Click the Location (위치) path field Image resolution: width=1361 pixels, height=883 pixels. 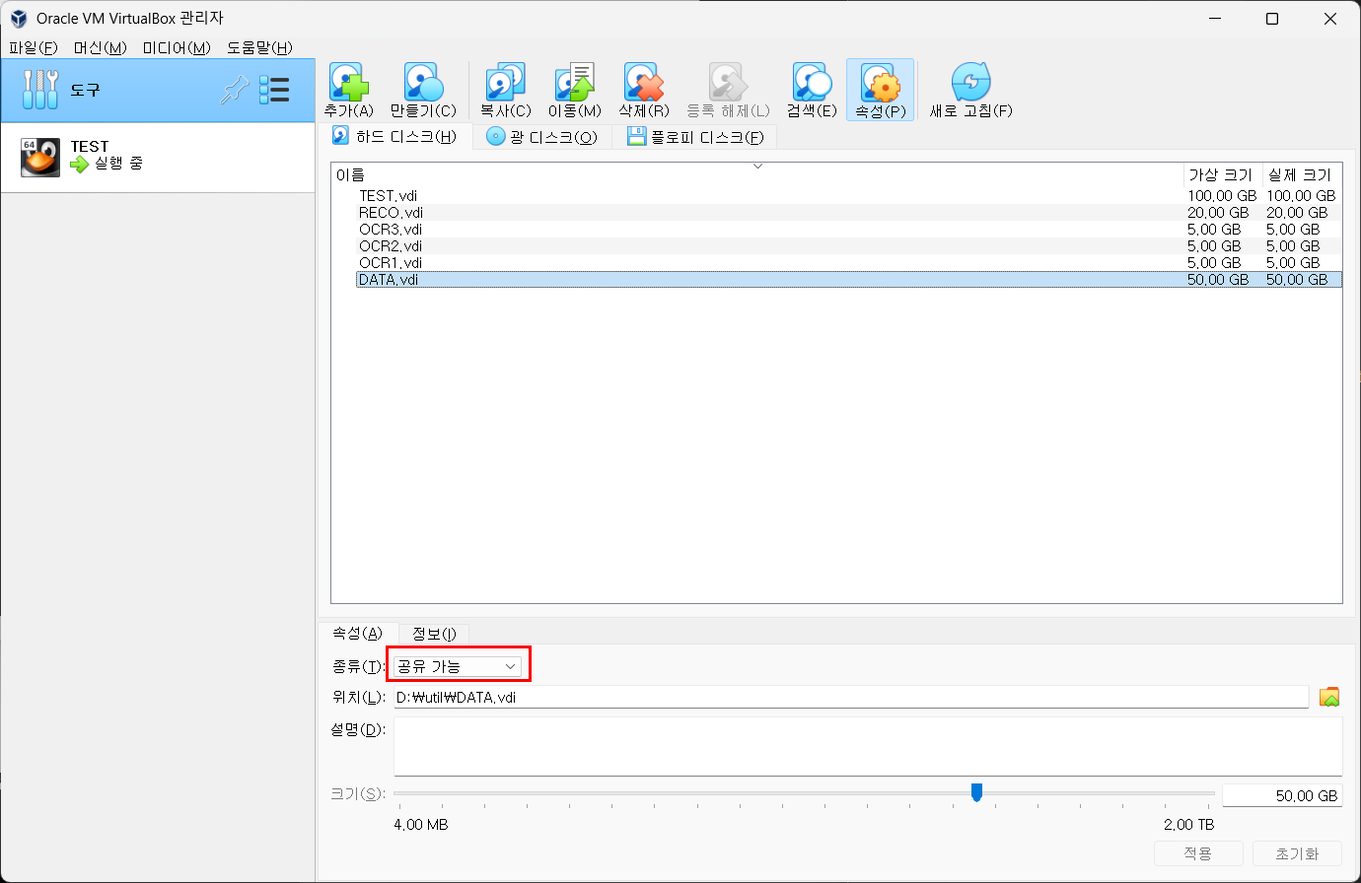[x=851, y=697]
